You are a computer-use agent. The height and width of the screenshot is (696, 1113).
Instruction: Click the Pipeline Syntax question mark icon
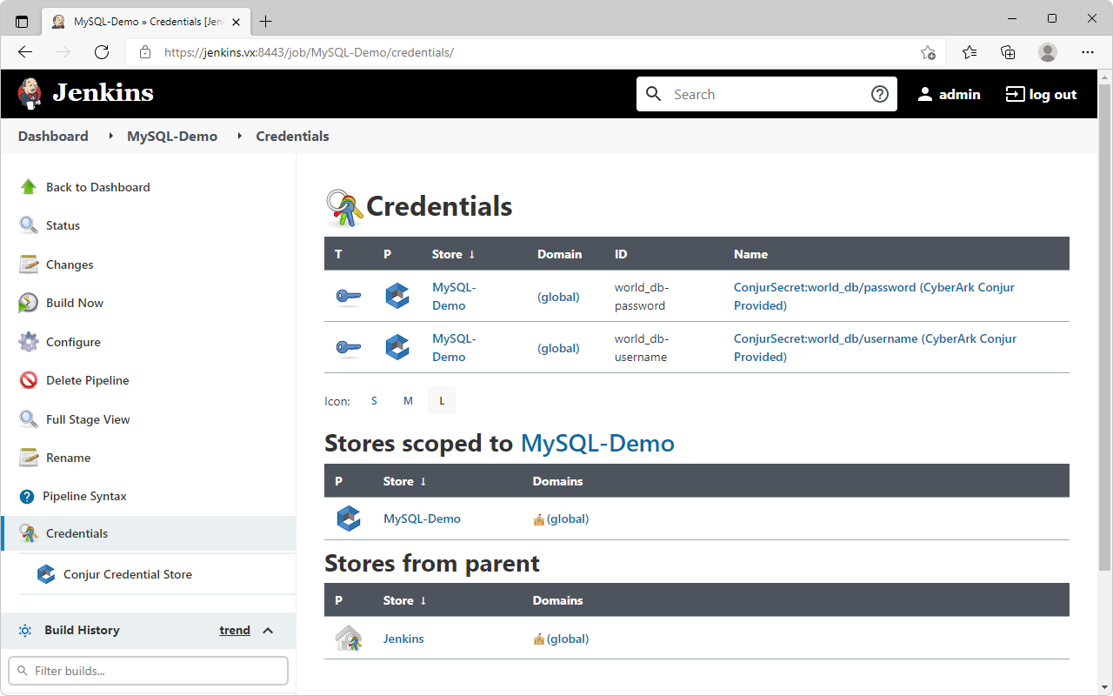coord(27,496)
